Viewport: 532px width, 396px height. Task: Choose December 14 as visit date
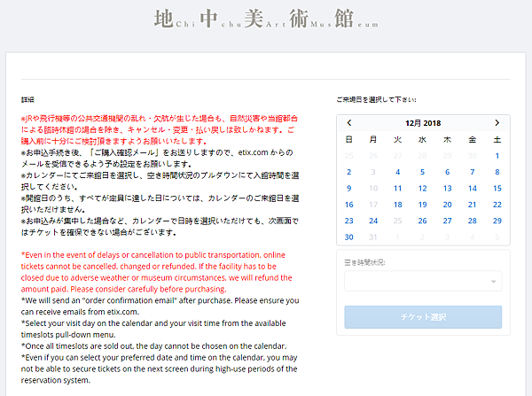point(473,189)
